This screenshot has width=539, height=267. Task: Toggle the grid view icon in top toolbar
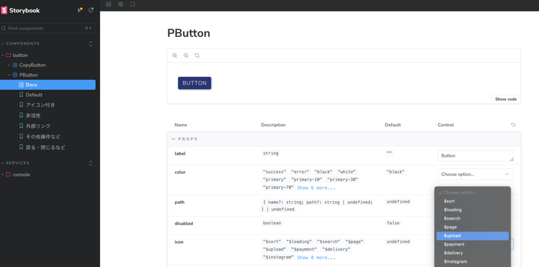(x=121, y=4)
